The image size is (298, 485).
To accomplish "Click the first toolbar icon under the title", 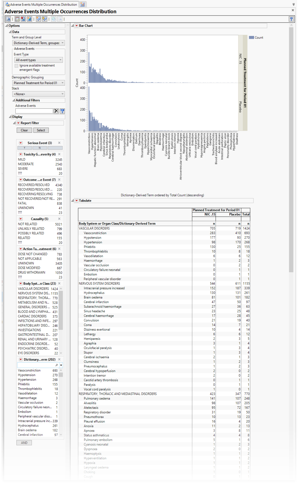I will pos(8,19).
